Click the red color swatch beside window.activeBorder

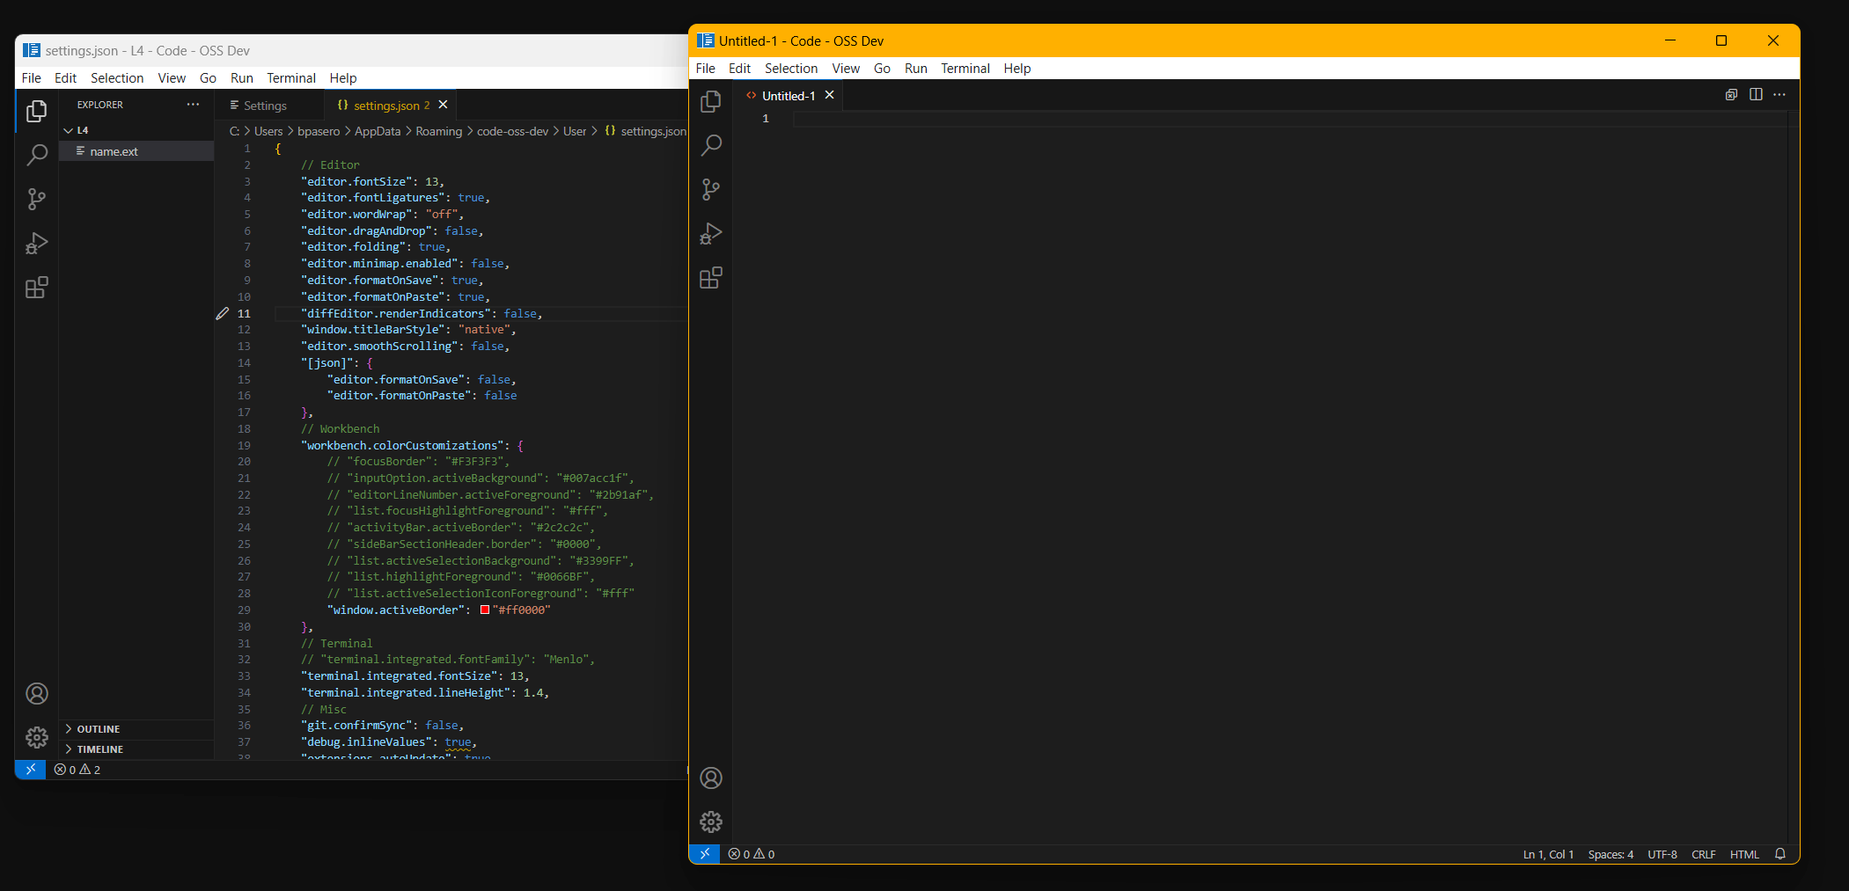tap(486, 610)
